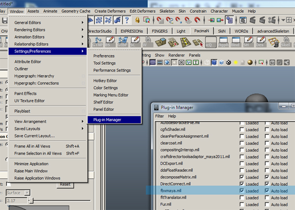Expand the Rendering Editors submenu

coord(47,29)
